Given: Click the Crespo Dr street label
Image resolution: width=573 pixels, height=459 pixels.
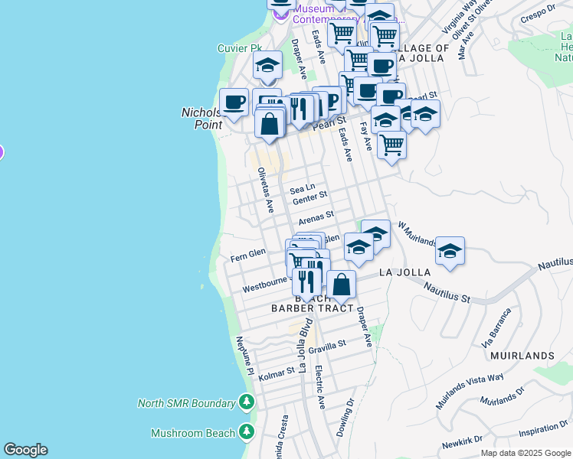Looking at the screenshot, I should [x=539, y=14].
